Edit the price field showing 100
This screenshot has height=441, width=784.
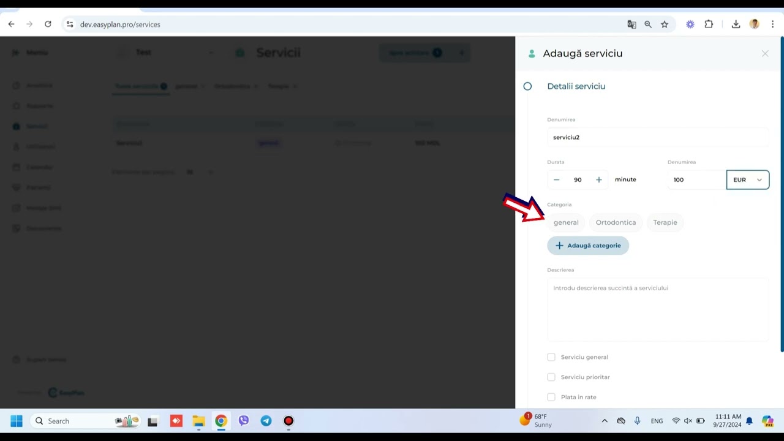(x=696, y=179)
